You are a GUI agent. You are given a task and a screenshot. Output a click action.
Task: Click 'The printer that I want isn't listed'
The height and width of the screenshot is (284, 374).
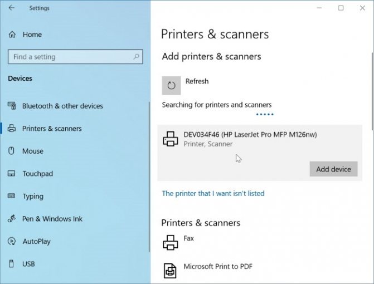click(213, 194)
